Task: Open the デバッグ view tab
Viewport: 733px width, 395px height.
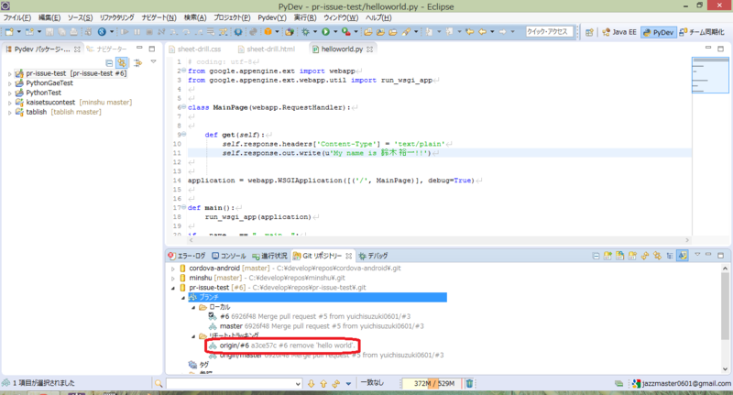Action: (373, 256)
